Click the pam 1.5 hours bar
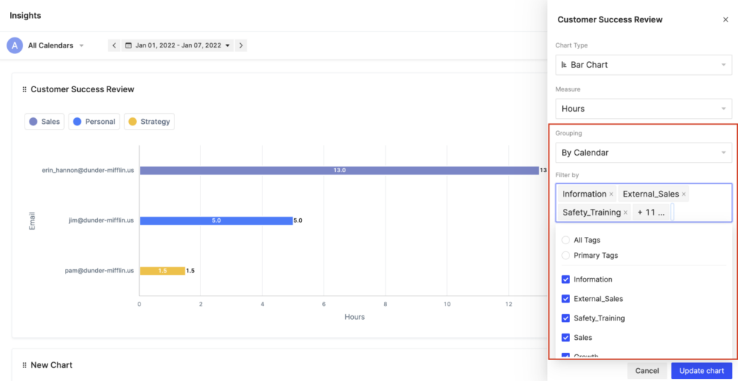This screenshot has width=738, height=381. [x=162, y=271]
